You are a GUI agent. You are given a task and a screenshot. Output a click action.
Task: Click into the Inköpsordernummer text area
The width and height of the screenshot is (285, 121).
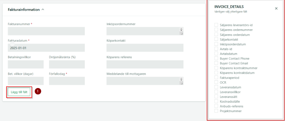tap(143, 31)
